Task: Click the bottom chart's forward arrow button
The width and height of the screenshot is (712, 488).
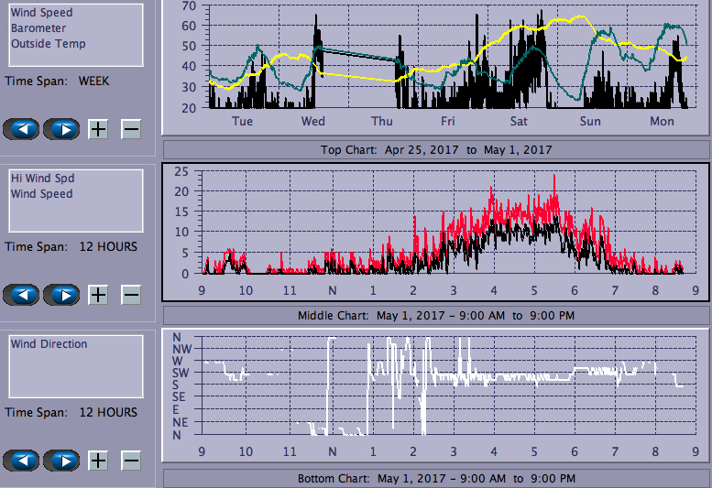Action: 61,461
